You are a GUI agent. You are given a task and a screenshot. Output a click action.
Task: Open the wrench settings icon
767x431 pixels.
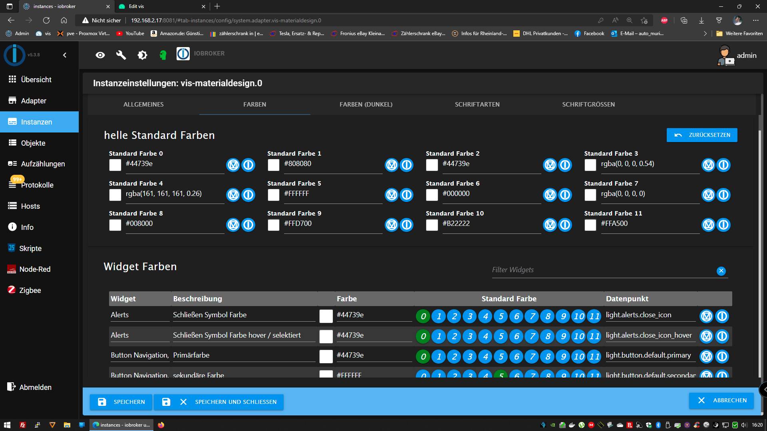[121, 55]
